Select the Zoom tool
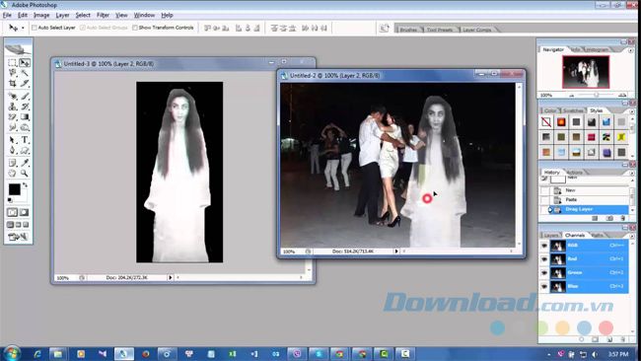This screenshot has width=641, height=361. [x=25, y=174]
